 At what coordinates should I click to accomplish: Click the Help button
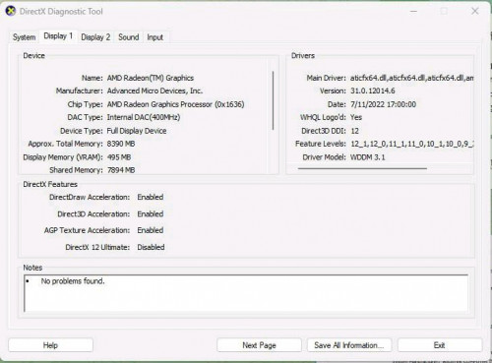(50, 345)
